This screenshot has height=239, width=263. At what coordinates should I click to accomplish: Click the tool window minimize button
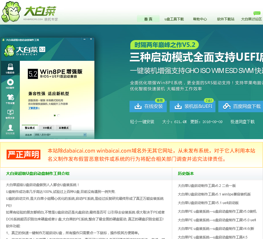point(84,39)
